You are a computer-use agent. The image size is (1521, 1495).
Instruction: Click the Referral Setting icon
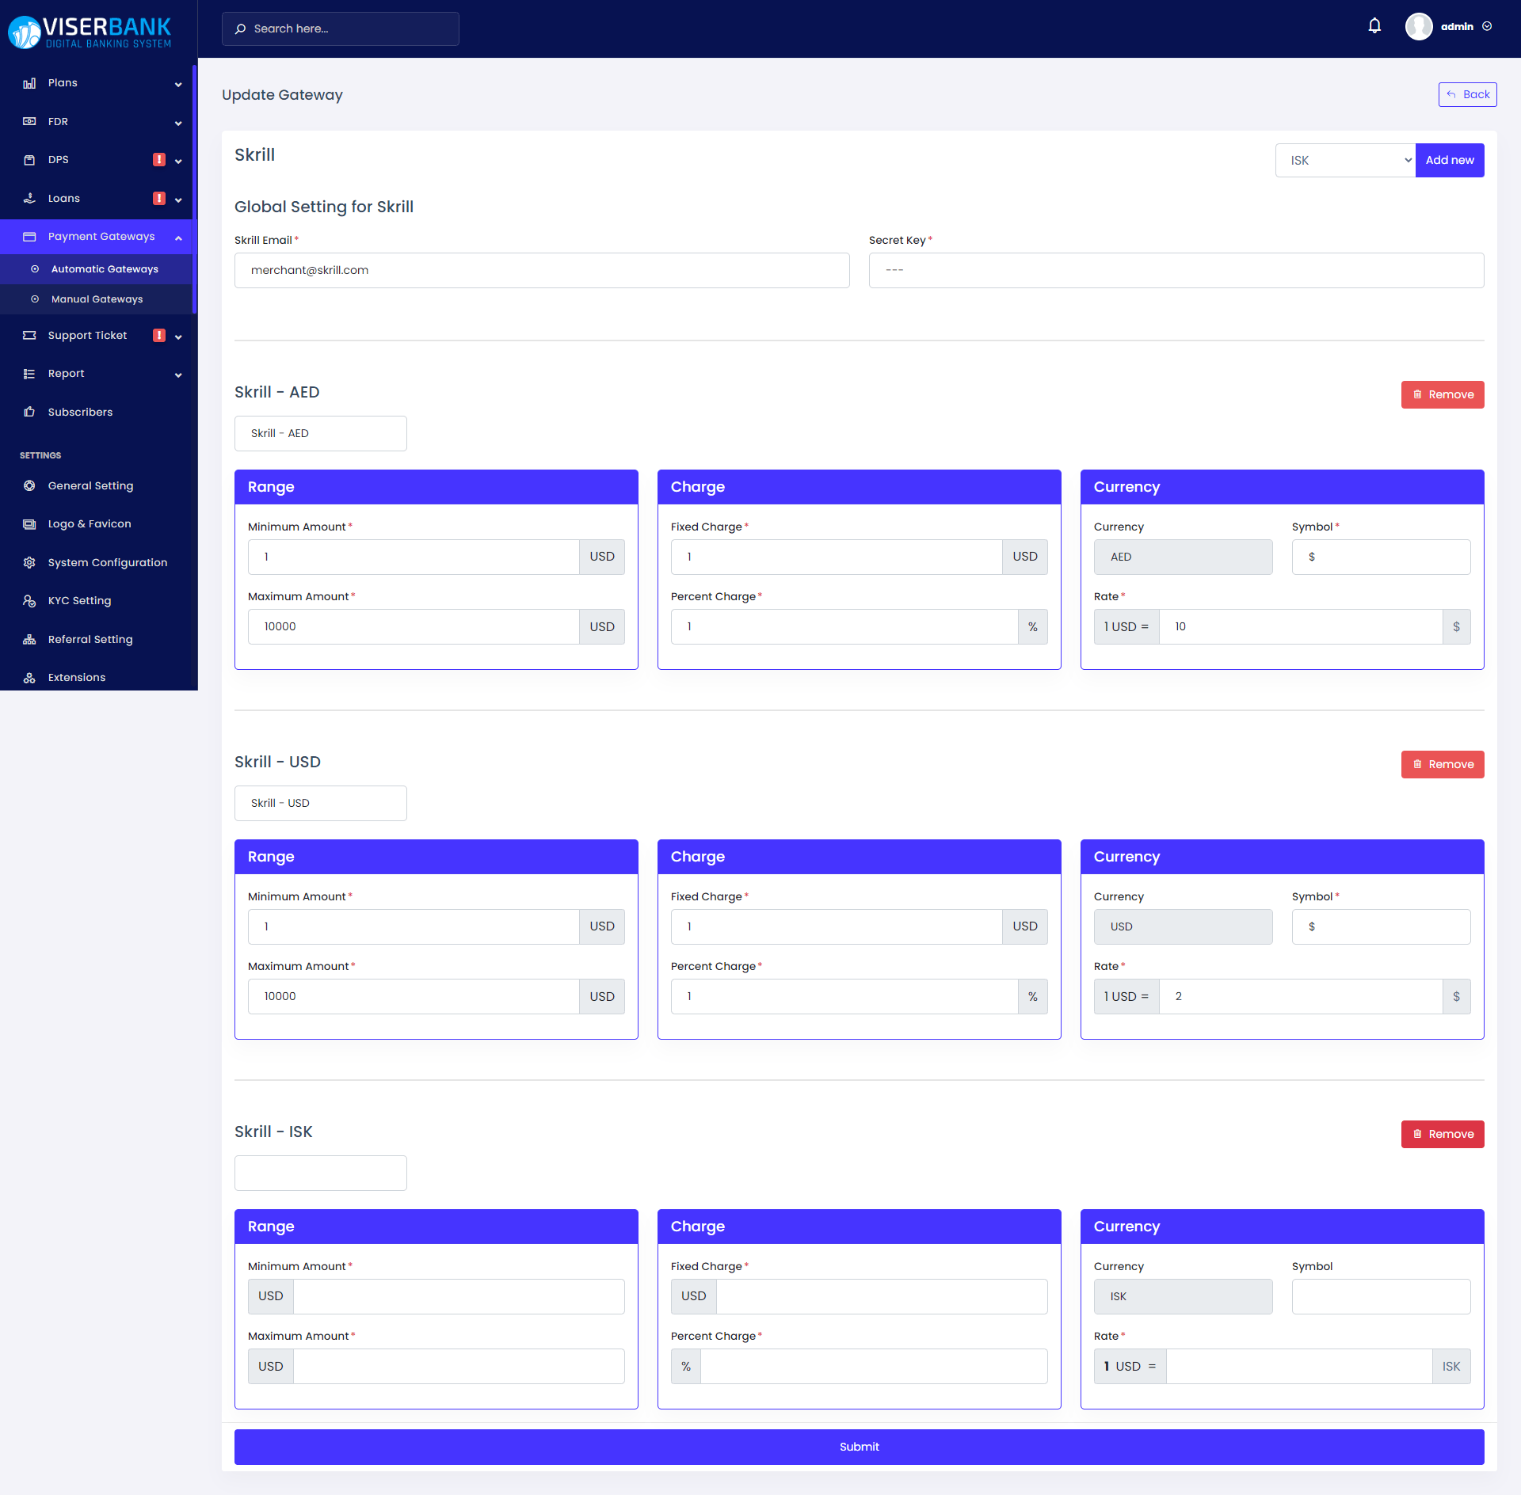29,639
